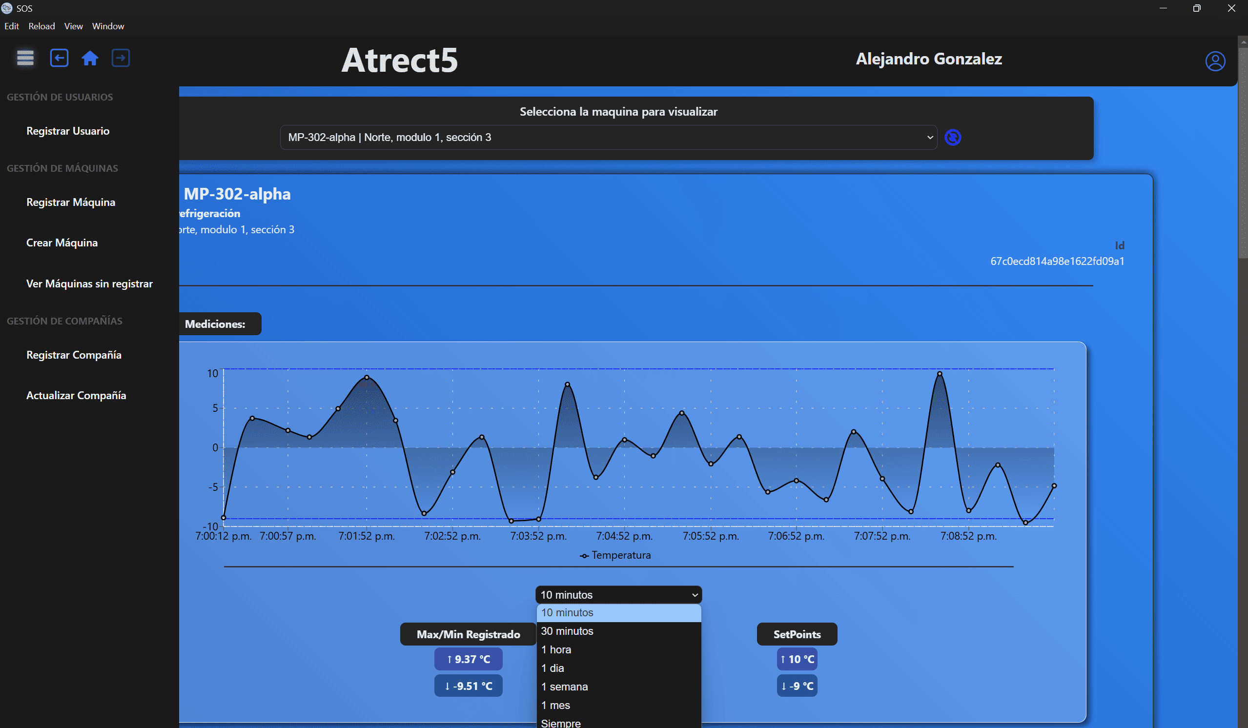
Task: Click the GESTIÓN DE COMPAÑÍAS section header
Action: (x=64, y=321)
